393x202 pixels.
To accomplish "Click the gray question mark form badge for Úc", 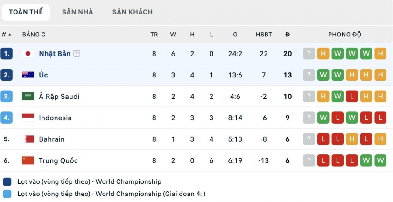I will tap(309, 75).
